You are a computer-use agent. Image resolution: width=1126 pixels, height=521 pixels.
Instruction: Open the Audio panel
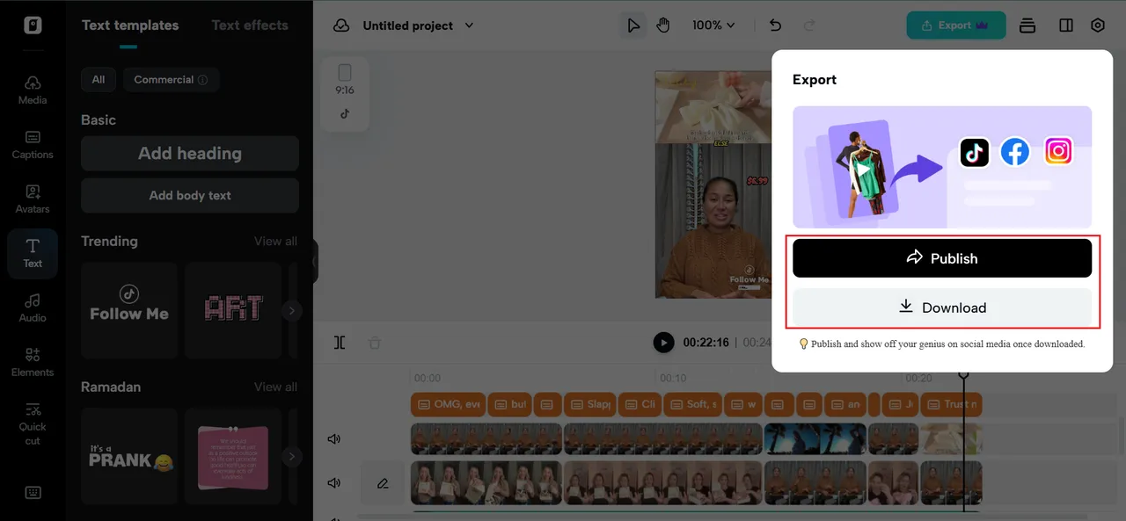click(33, 308)
